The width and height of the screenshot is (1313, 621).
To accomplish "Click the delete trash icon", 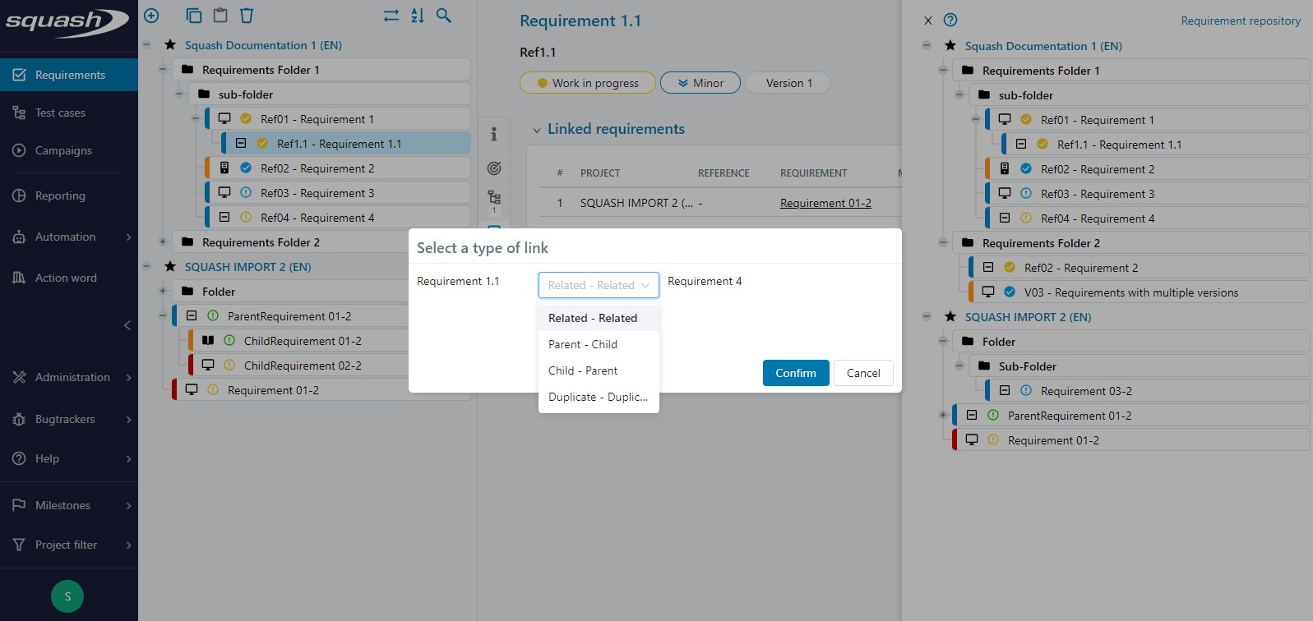I will (x=247, y=16).
